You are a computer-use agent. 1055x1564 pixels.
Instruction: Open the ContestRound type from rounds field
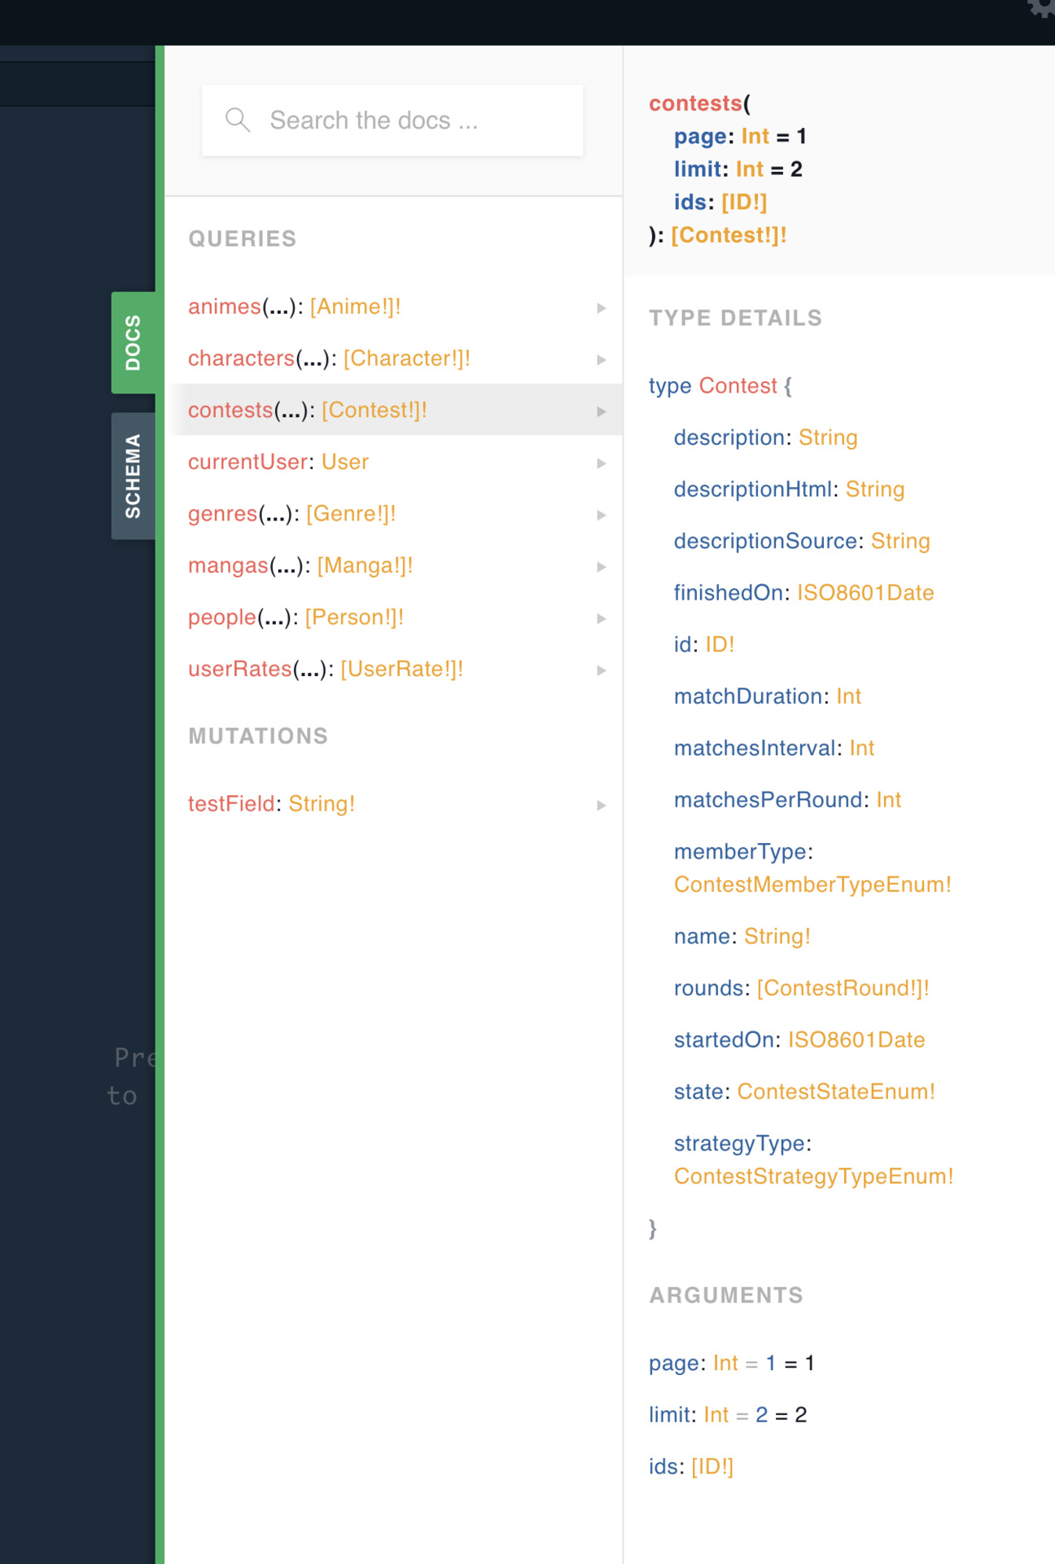coord(842,988)
